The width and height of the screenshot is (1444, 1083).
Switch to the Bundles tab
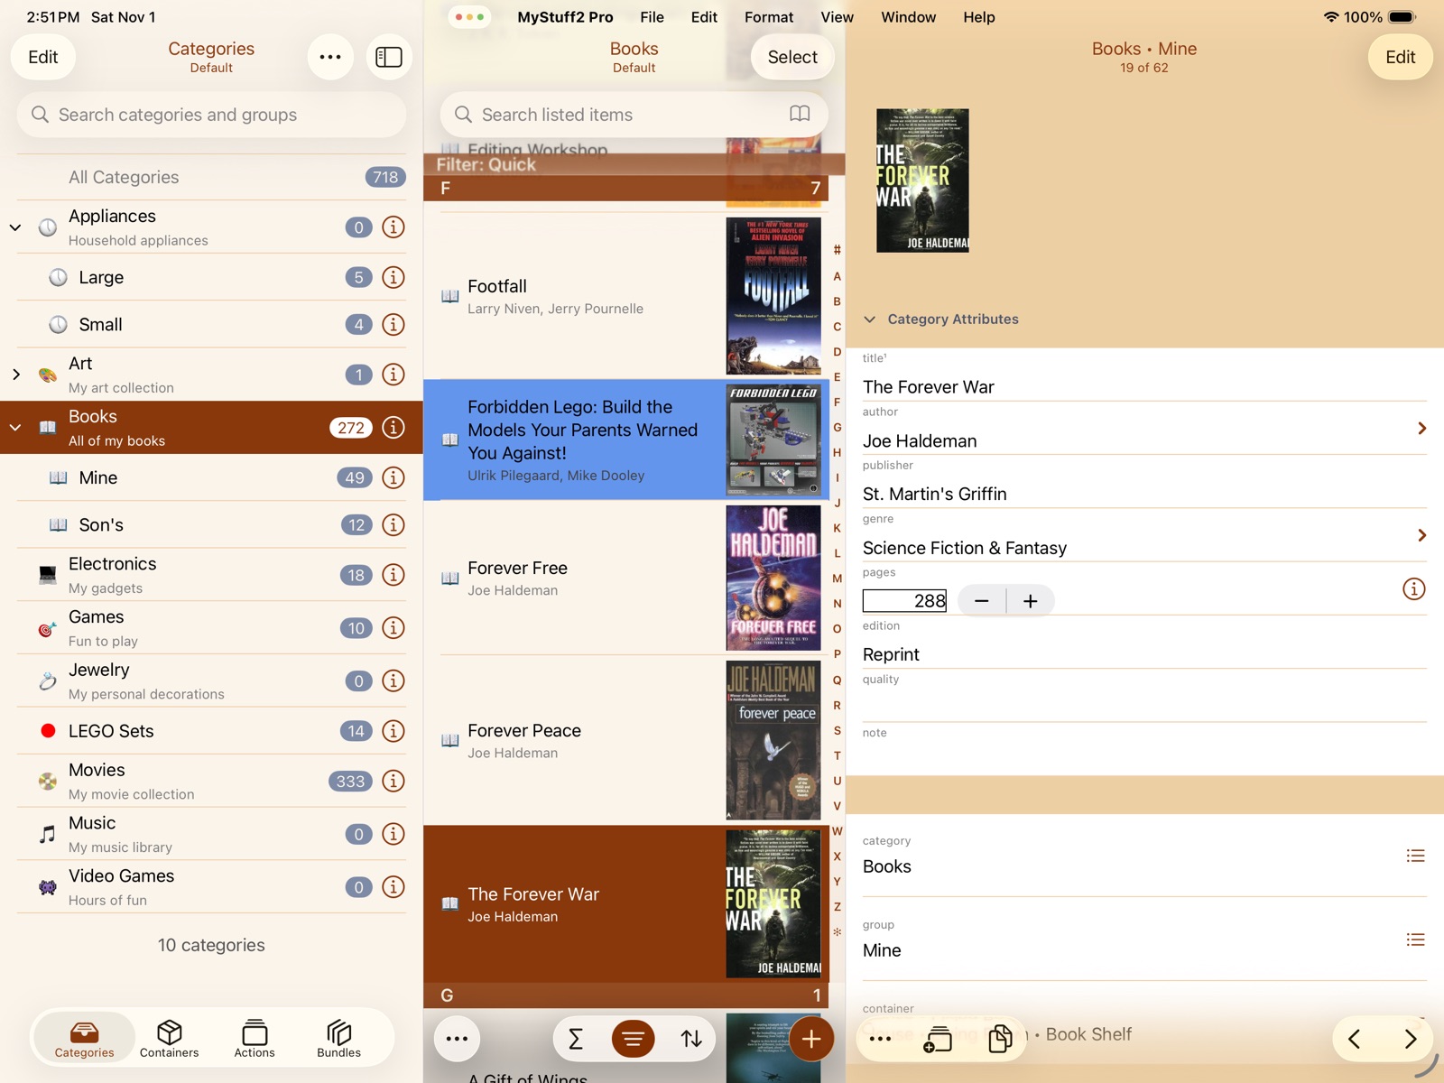[338, 1039]
